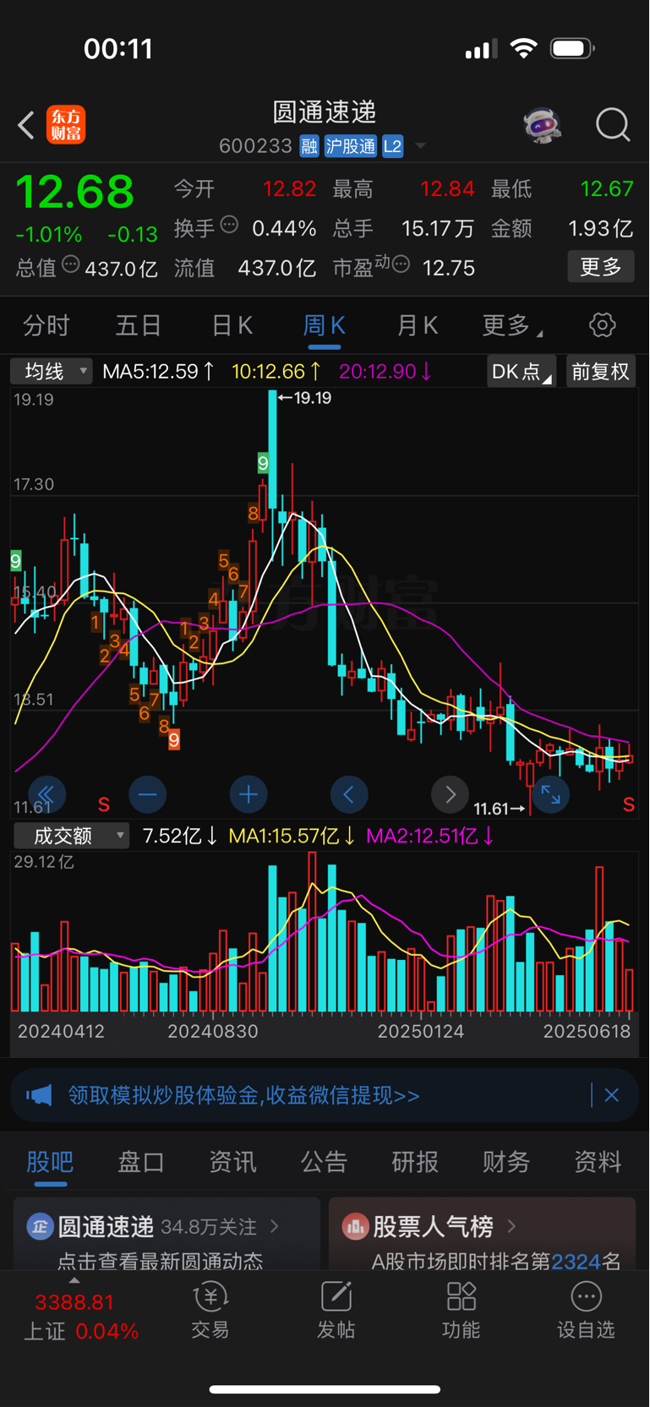Tap the search magnifier icon
Image resolution: width=650 pixels, height=1407 pixels.
click(613, 125)
